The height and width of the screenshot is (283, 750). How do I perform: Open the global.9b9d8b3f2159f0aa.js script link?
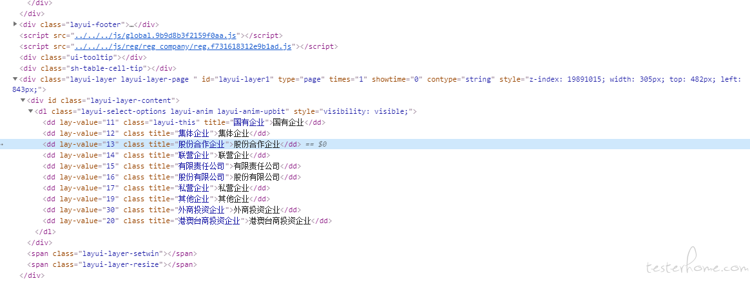pyautogui.click(x=155, y=35)
